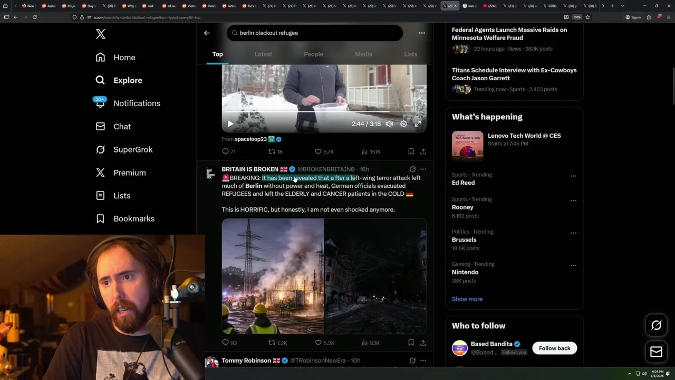The width and height of the screenshot is (675, 380).
Task: Enter fullscreen on the video
Action: coord(418,124)
